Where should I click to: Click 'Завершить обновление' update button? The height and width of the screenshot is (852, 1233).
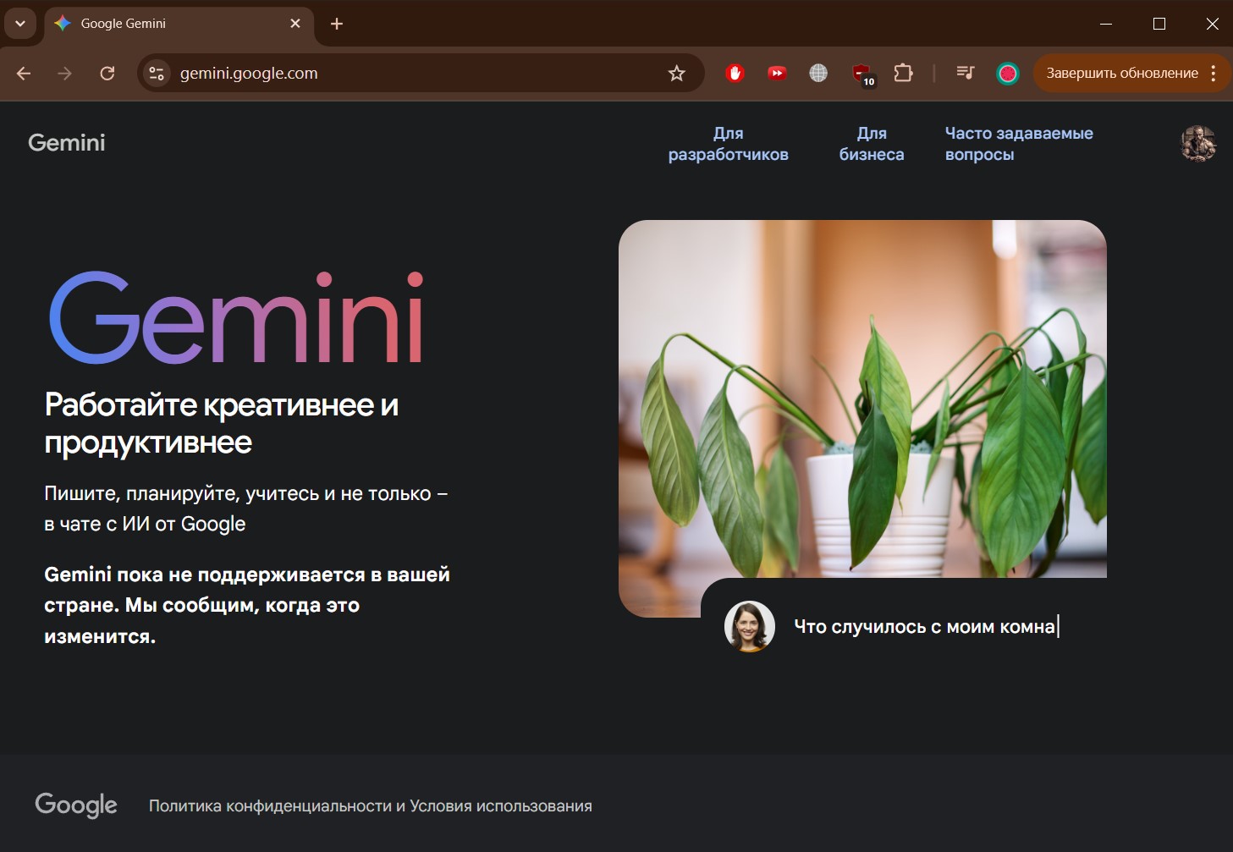click(1121, 74)
